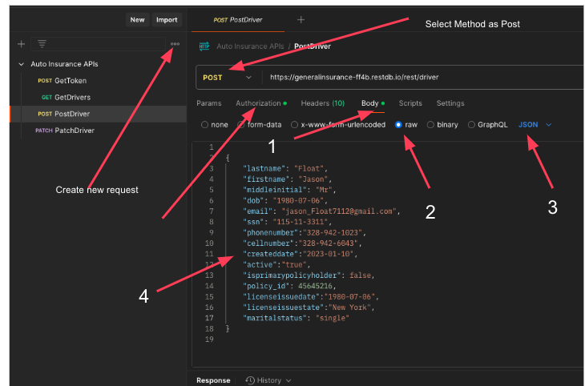Open the sidebar filter icon
585x386 pixels.
pos(42,44)
